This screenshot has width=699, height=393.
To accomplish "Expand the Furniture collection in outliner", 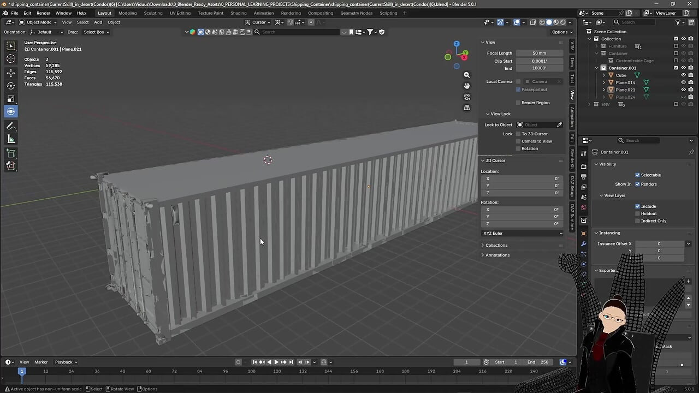I will tap(597, 46).
